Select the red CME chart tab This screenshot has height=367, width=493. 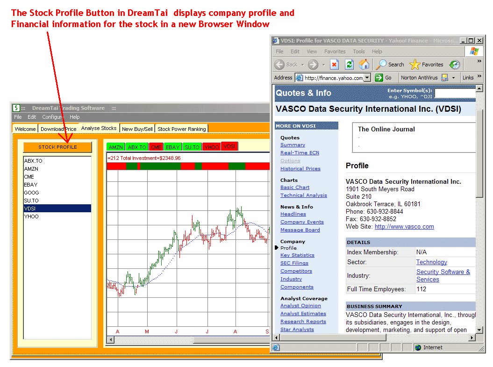tap(156, 147)
